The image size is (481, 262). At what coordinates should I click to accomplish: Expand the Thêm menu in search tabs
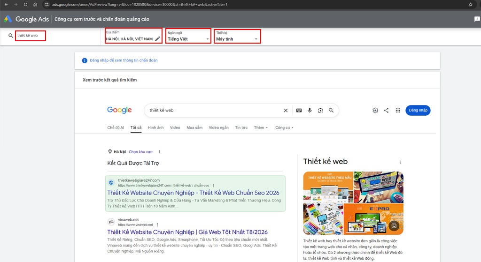coord(261,127)
